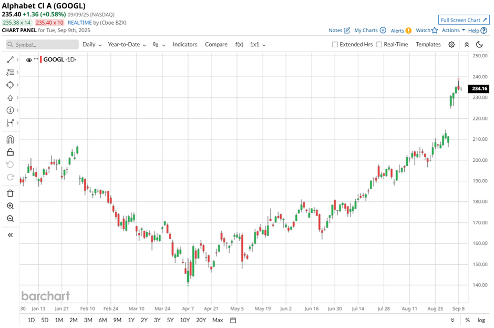Zoom in on the chart
The width and height of the screenshot is (494, 328).
[10, 206]
